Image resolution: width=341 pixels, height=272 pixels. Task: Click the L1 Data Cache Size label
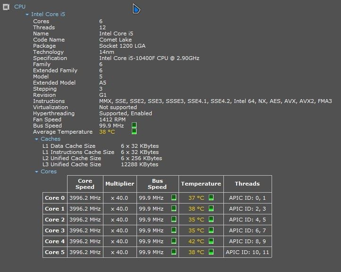69,146
